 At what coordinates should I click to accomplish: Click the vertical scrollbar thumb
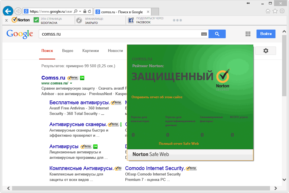(284, 65)
